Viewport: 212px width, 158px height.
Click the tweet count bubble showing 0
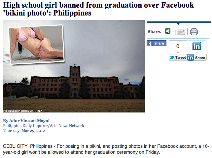[178, 46]
